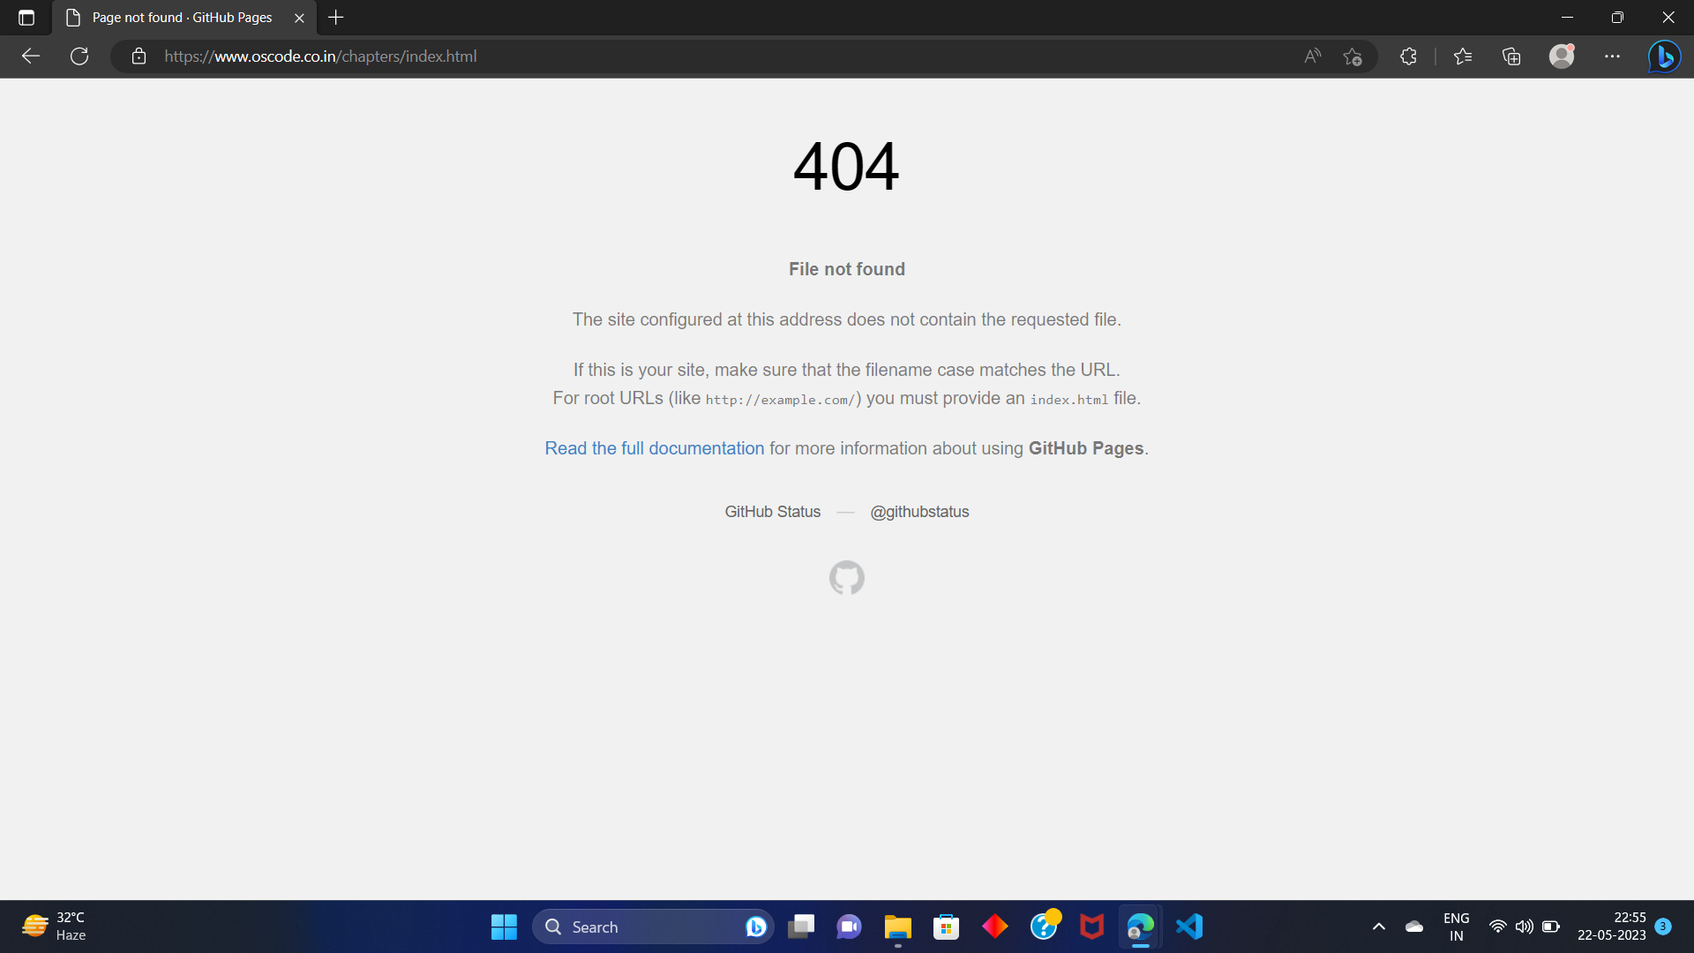Open the tab actions menu
The width and height of the screenshot is (1694, 953).
click(x=26, y=17)
